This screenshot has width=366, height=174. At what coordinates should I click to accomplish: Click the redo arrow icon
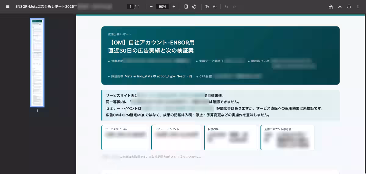point(234,6)
